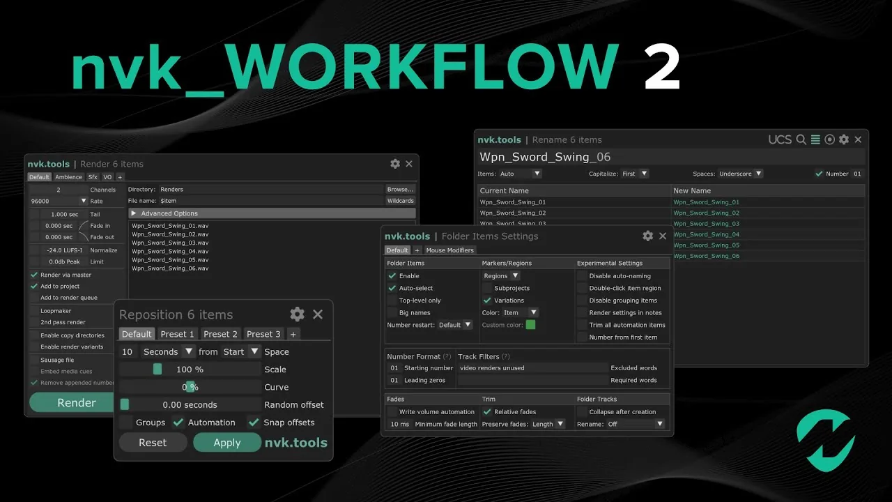The height and width of the screenshot is (502, 892).
Task: Open gear icon in Rename window
Action: [x=844, y=139]
